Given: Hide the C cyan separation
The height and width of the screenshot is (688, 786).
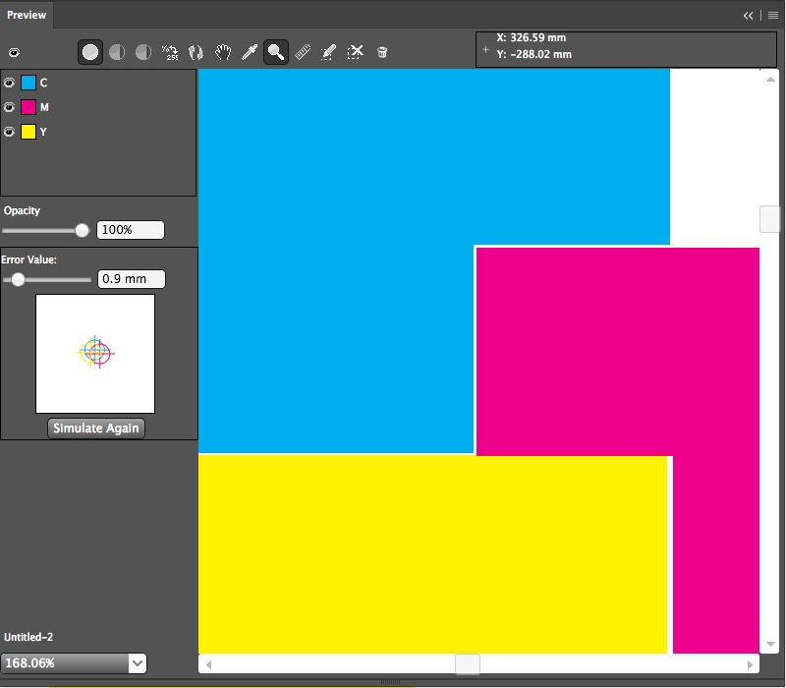Looking at the screenshot, I should tap(9, 83).
